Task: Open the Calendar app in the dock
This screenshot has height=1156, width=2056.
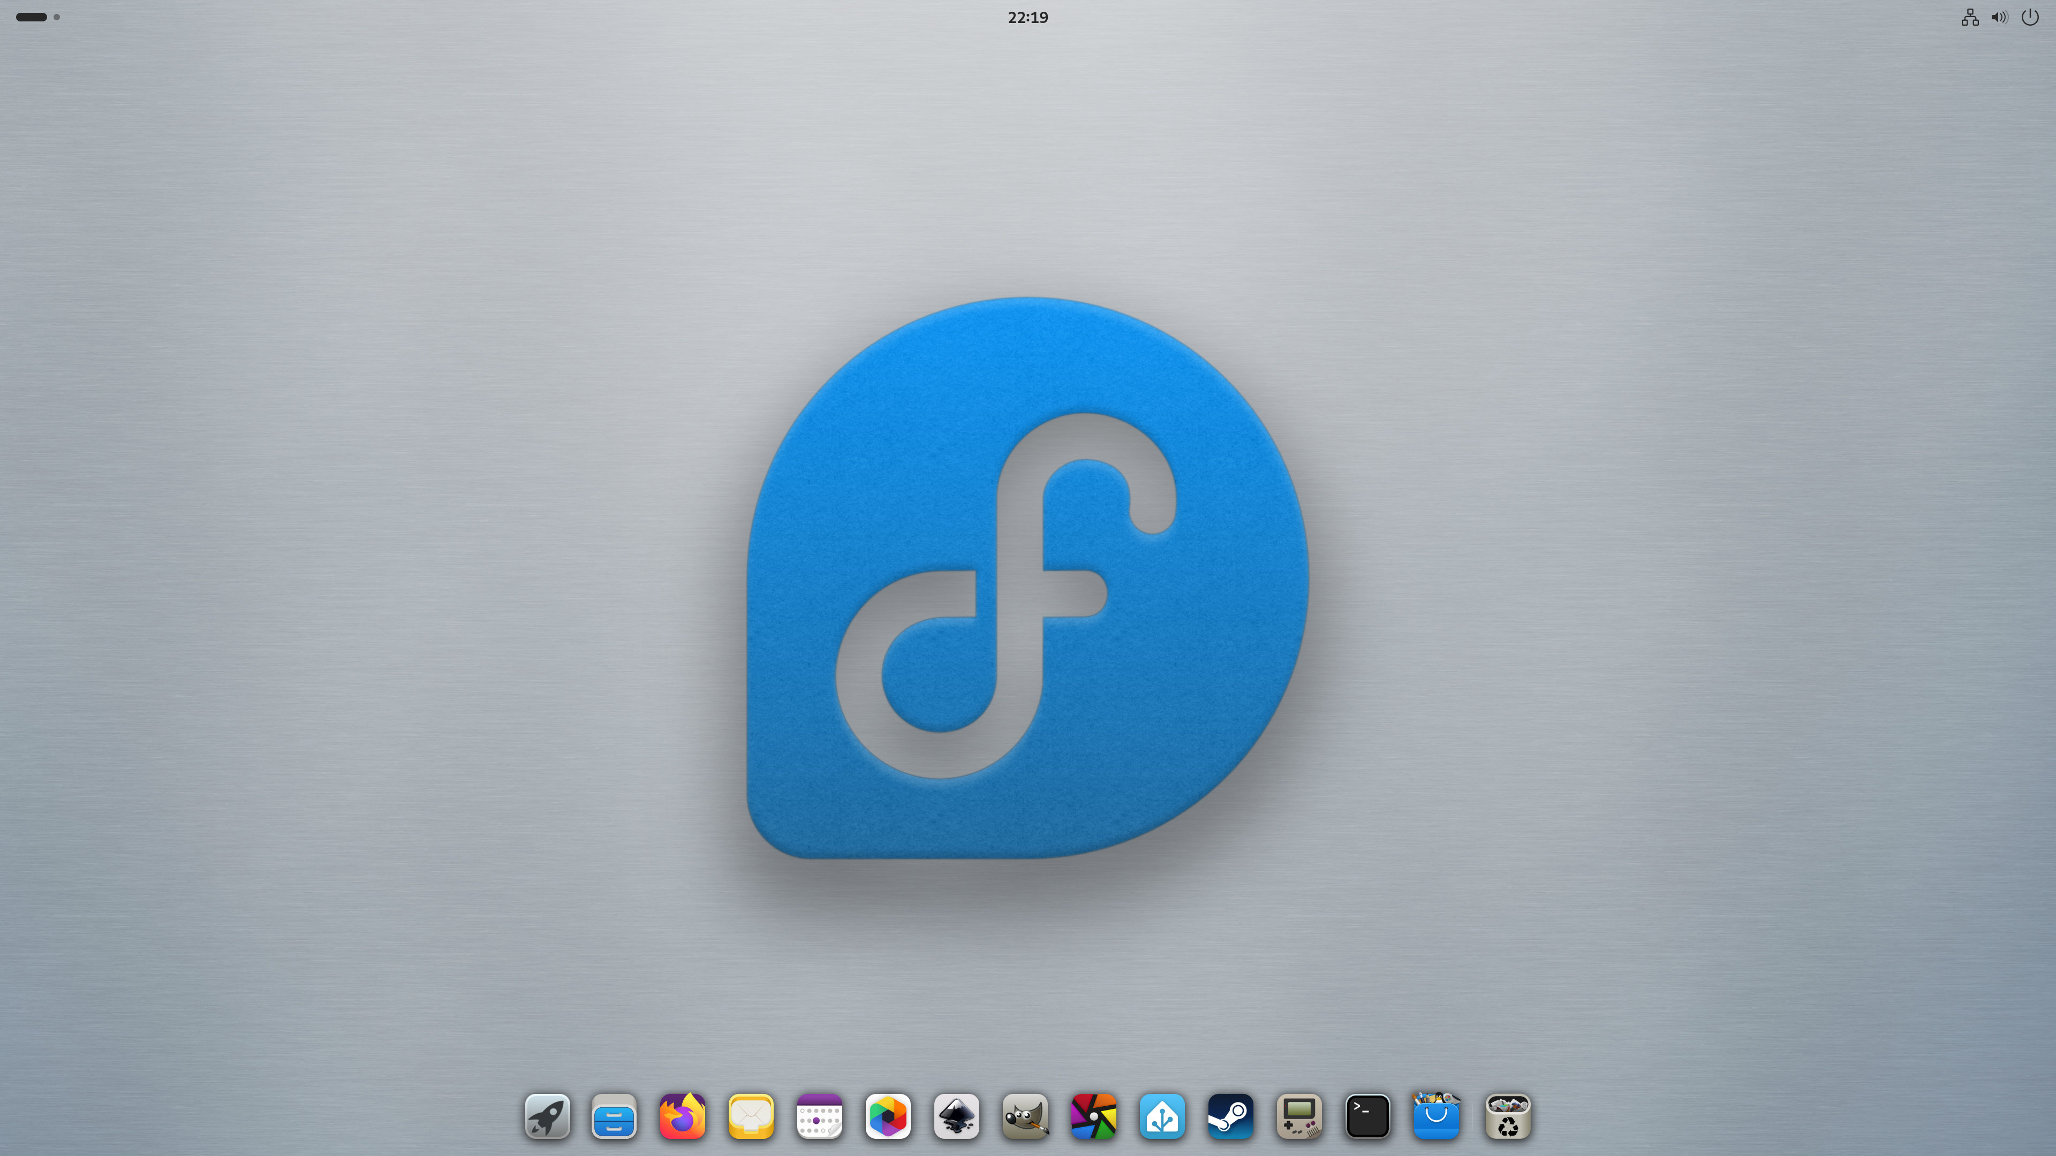Action: click(x=820, y=1116)
